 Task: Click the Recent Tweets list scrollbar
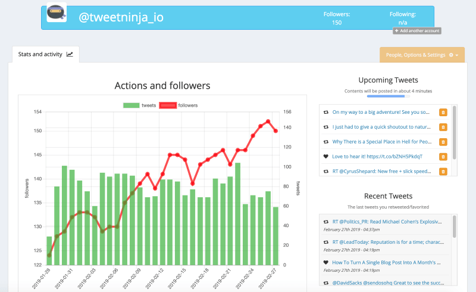[x=455, y=226]
